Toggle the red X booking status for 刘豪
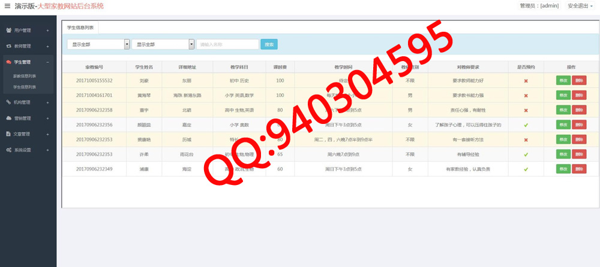600x267 pixels. (x=526, y=80)
